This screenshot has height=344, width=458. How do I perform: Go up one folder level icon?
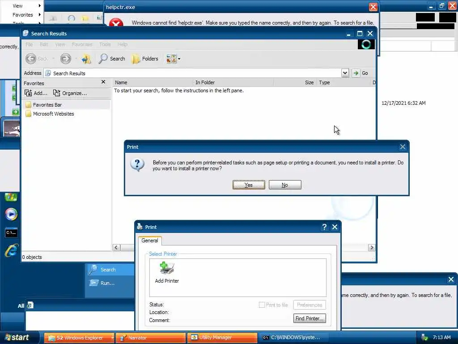coord(86,59)
